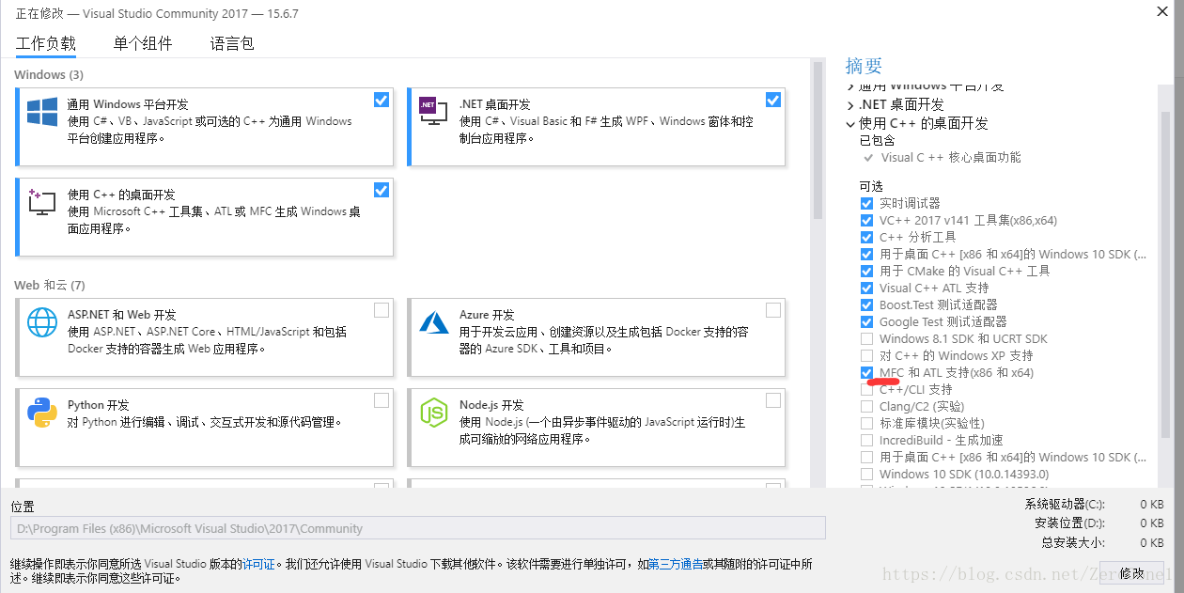The width and height of the screenshot is (1184, 593).
Task: Toggle Boost.Test 测试适配器 checkbox
Action: (x=866, y=304)
